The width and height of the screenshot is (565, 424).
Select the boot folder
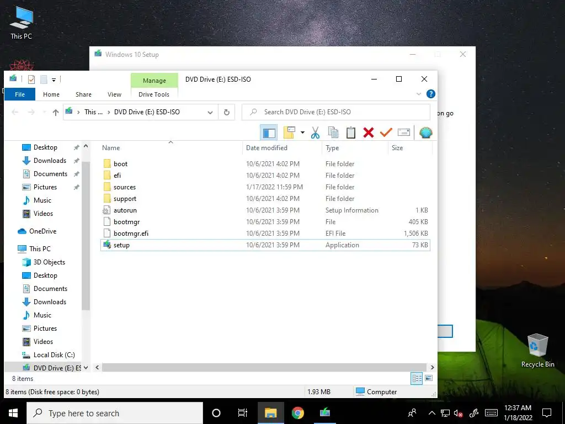tap(120, 164)
